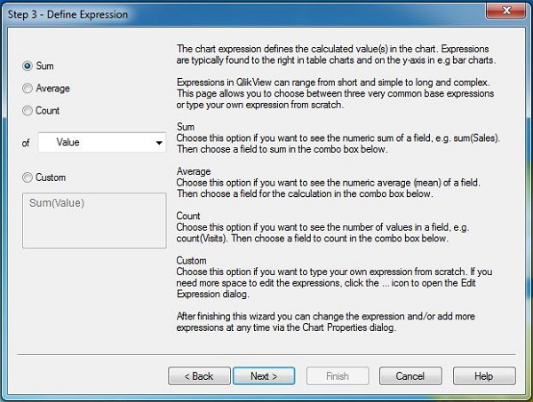Click the Finish button
533x402 pixels.
click(x=338, y=376)
